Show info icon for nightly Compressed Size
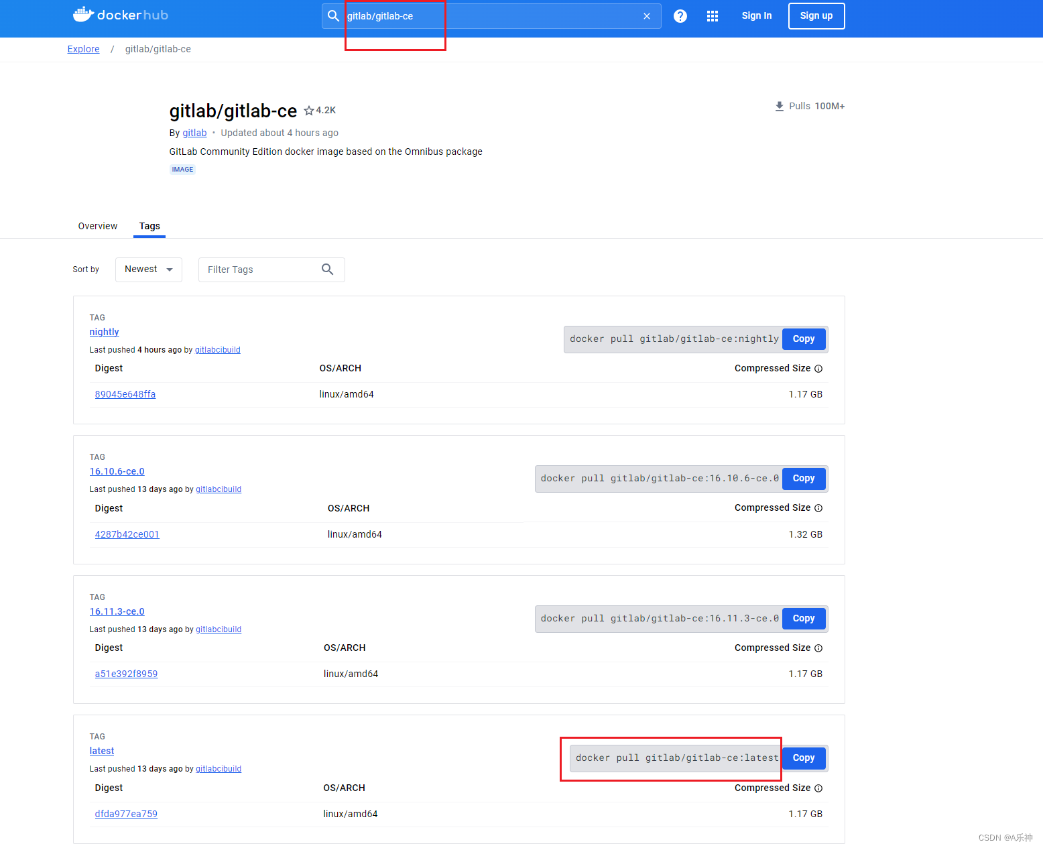This screenshot has height=848, width=1043. pos(818,369)
